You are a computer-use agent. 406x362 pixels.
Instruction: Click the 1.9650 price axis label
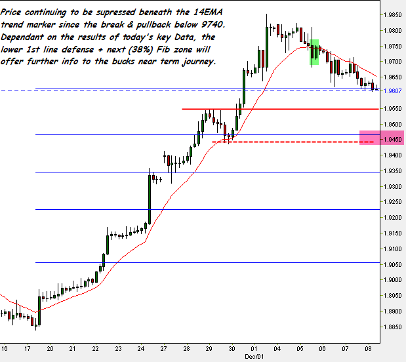coord(392,77)
